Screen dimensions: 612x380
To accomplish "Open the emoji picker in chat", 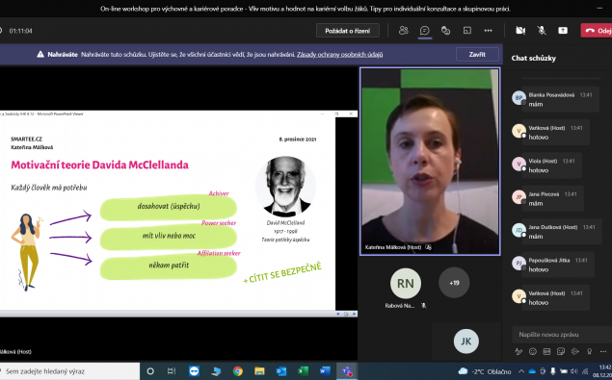I will (533, 351).
